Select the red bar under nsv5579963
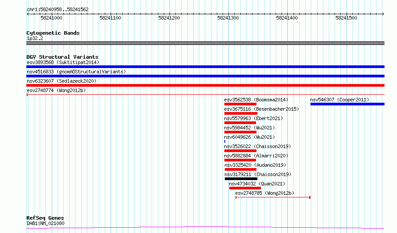Image resolution: width=397 pixels, height=233 pixels. click(240, 123)
